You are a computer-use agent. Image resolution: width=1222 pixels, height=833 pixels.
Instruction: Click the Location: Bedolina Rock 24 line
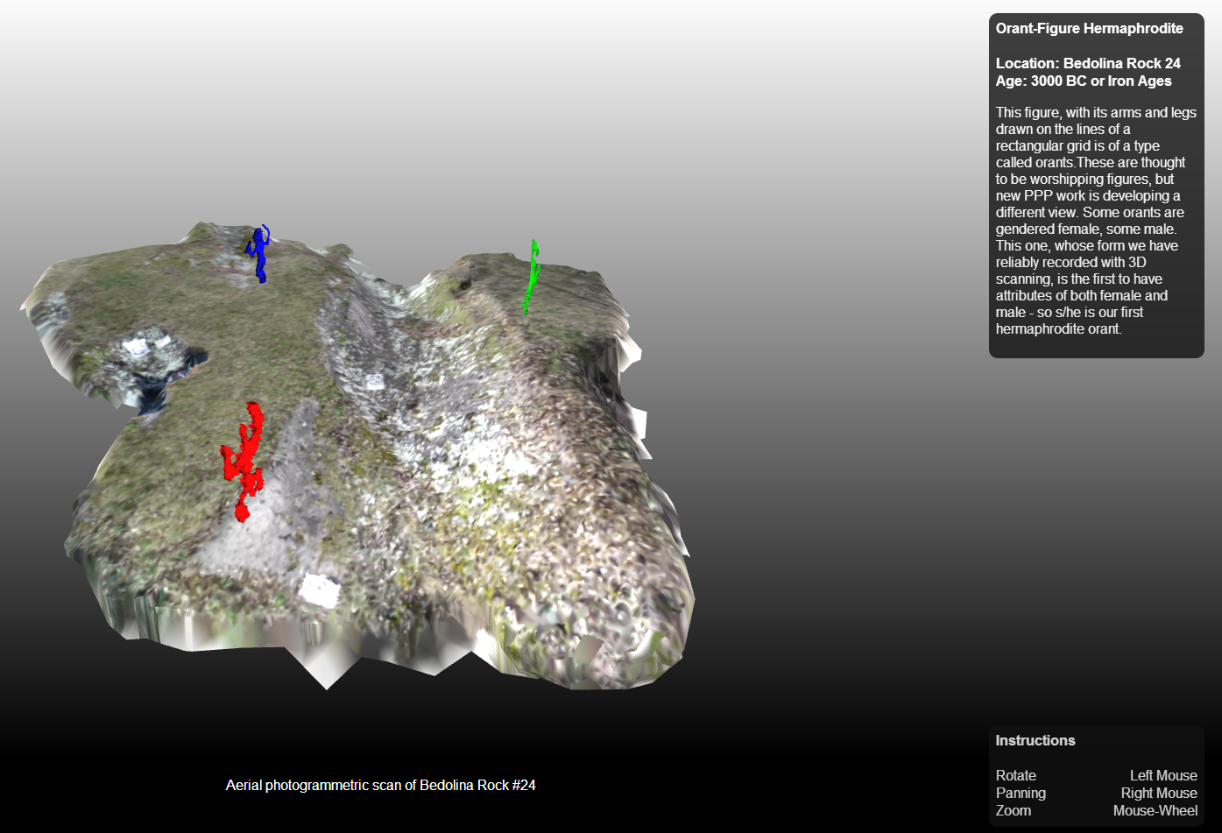point(1087,63)
